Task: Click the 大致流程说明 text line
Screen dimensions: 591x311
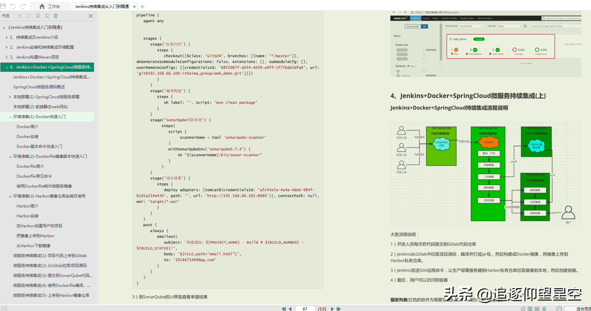Action: 405,235
